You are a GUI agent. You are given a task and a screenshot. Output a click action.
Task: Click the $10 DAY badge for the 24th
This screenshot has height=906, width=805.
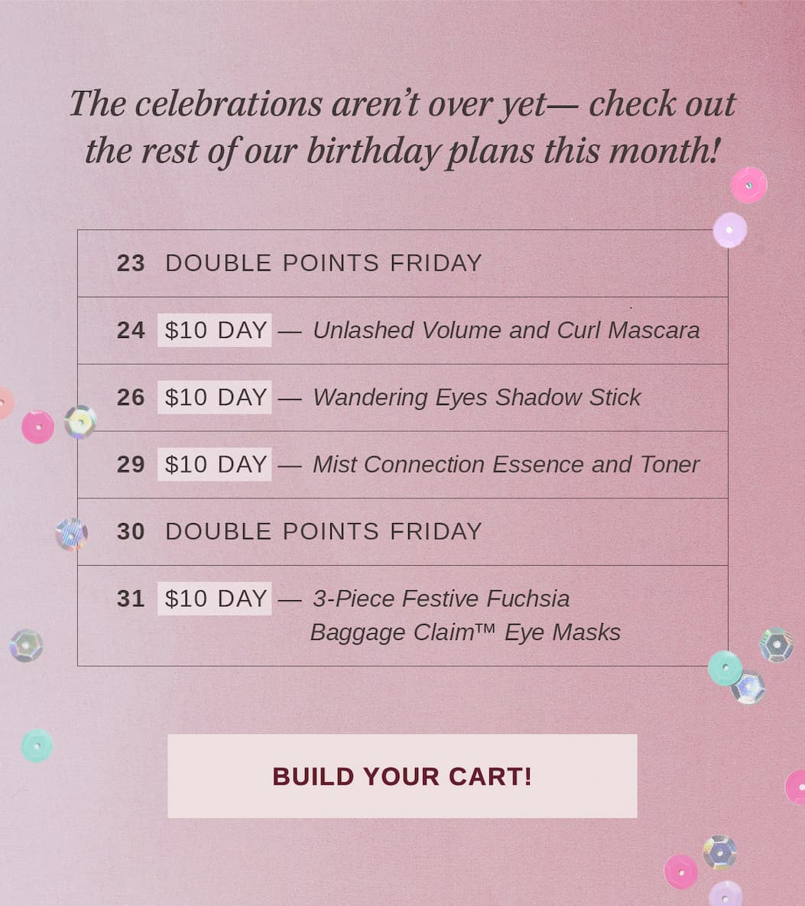tap(215, 330)
